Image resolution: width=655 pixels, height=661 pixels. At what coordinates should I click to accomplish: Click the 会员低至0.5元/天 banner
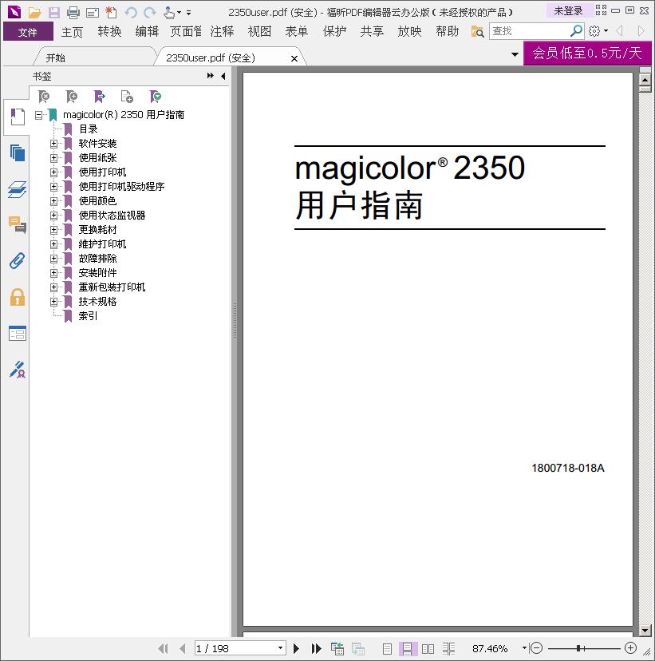587,53
